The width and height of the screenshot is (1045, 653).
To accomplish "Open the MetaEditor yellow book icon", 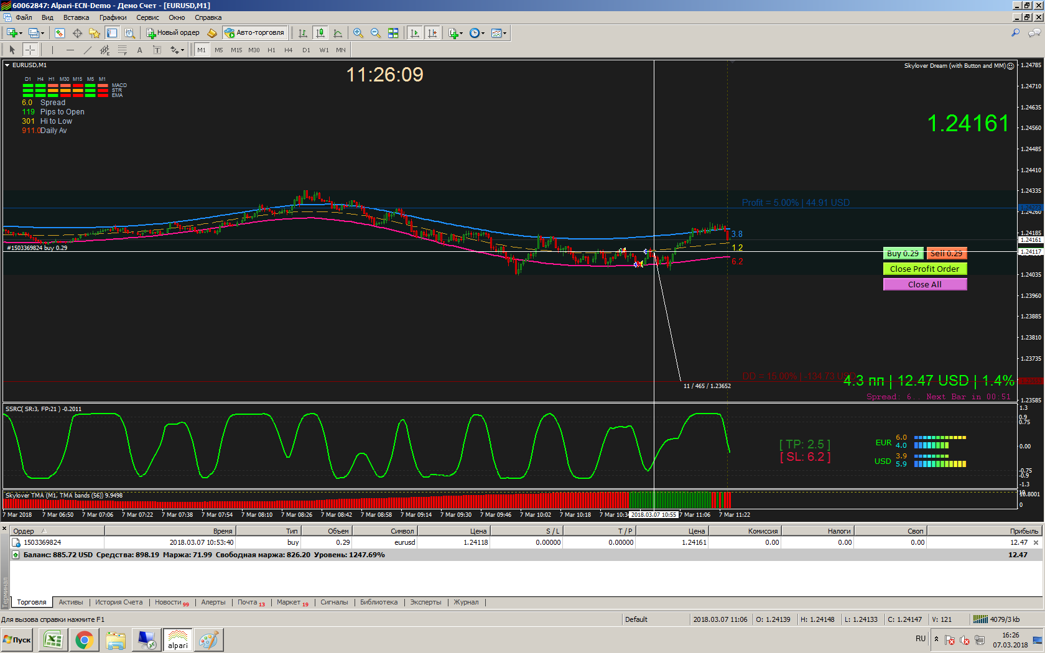I will (212, 33).
